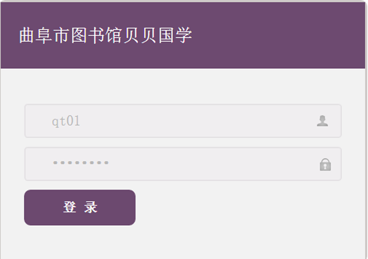
Task: Click the gray lock icon beside password dots
Action: [325, 164]
